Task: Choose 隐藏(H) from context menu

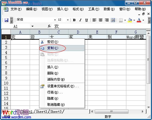Action: (x=62, y=99)
